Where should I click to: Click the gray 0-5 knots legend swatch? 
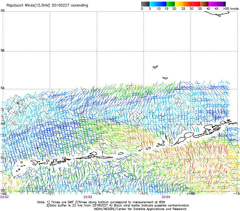[x=145, y=4]
